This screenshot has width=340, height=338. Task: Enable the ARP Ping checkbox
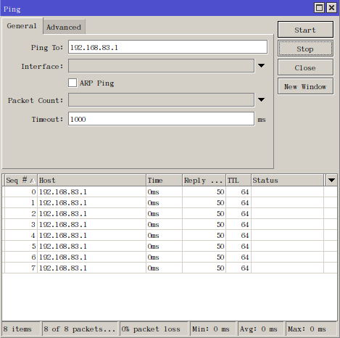[x=72, y=83]
